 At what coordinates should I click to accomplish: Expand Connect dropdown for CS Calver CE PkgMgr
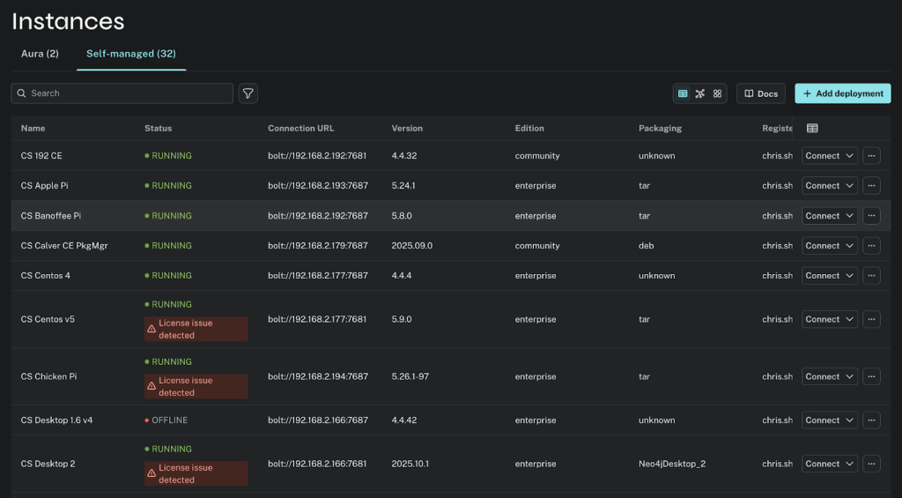850,245
